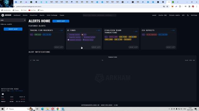Open the Dashboard menu item
Image resolution: width=199 pixels, height=111 pixels.
pos(17,15)
